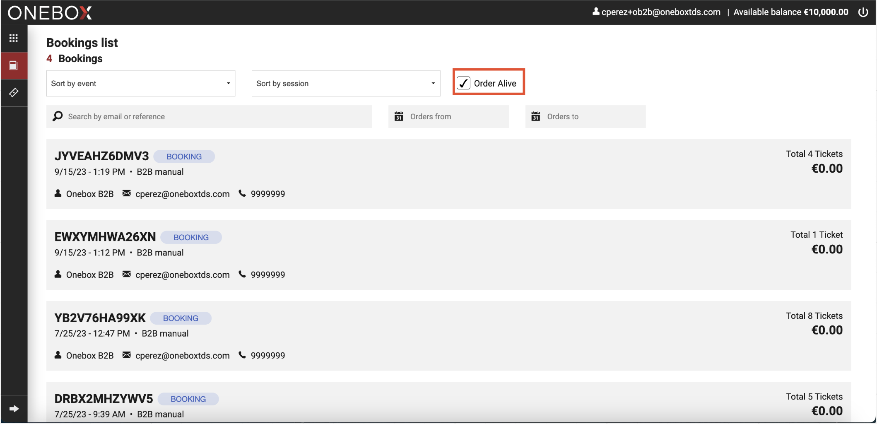Click the Available balance €10,000.00 text
The width and height of the screenshot is (877, 424).
coord(791,12)
